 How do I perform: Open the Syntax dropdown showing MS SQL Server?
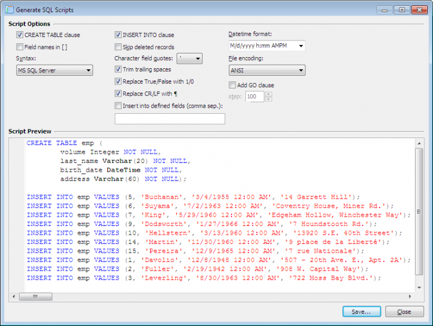coord(54,71)
